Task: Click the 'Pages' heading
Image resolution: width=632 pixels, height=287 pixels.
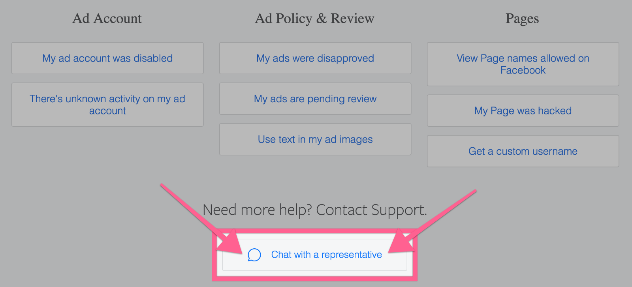Action: pyautogui.click(x=522, y=19)
